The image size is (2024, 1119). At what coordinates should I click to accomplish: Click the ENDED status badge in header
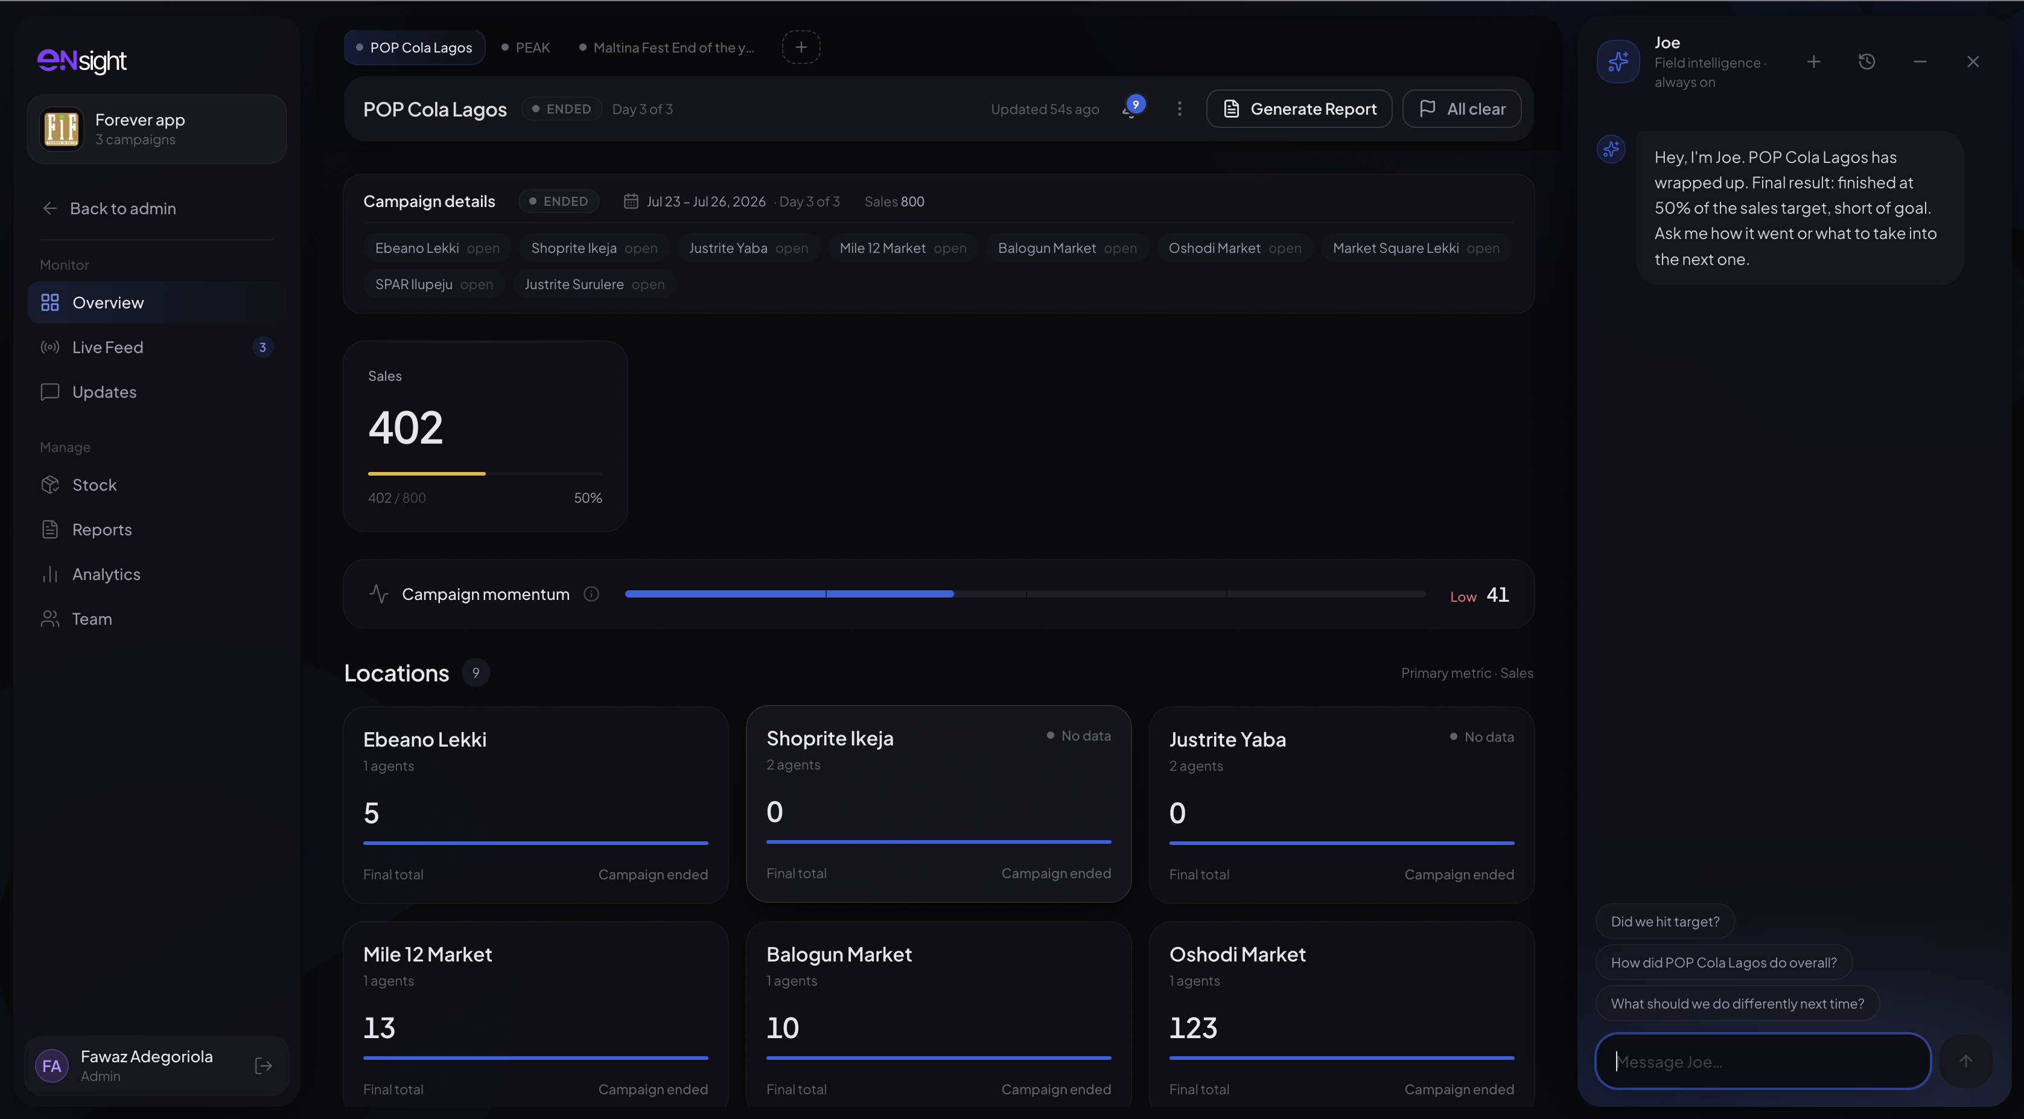pyautogui.click(x=562, y=109)
